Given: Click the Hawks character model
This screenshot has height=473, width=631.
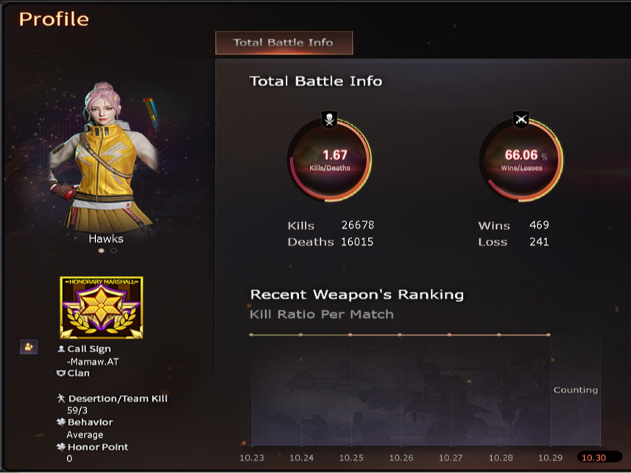Looking at the screenshot, I should pos(105,157).
